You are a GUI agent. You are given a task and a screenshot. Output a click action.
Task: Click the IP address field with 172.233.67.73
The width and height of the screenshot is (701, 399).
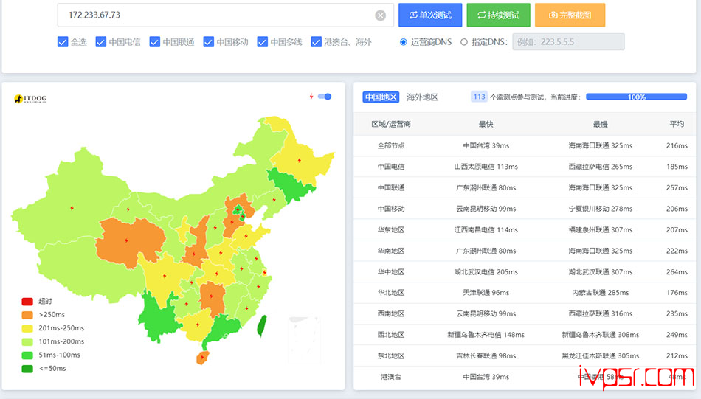(x=225, y=15)
